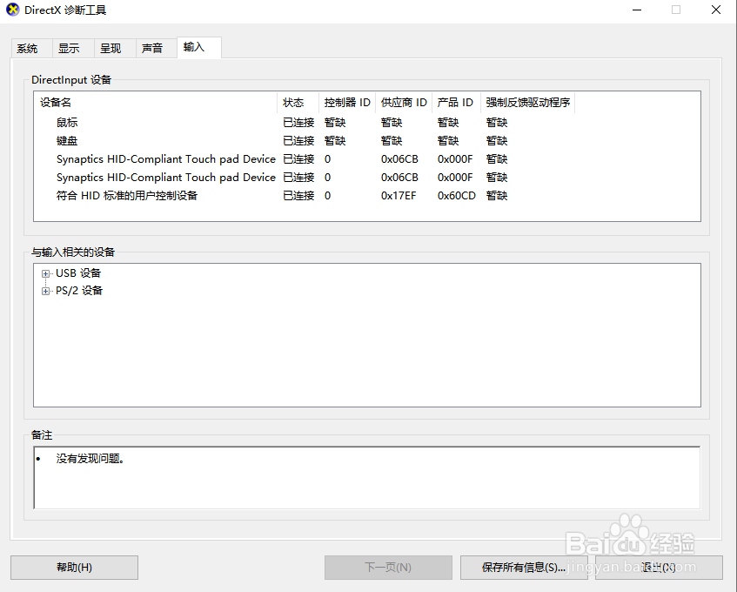Click 已连接 status in the 鼠标 row
Viewport: 737px width, 592px height.
[298, 123]
